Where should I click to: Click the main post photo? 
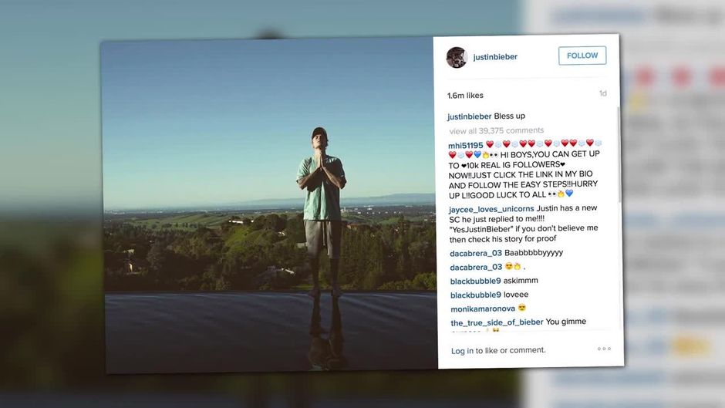pos(270,205)
